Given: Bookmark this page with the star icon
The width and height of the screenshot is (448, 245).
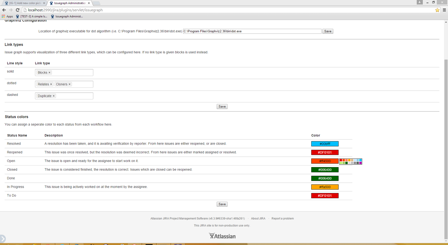Looking at the screenshot, I should click(437, 10).
